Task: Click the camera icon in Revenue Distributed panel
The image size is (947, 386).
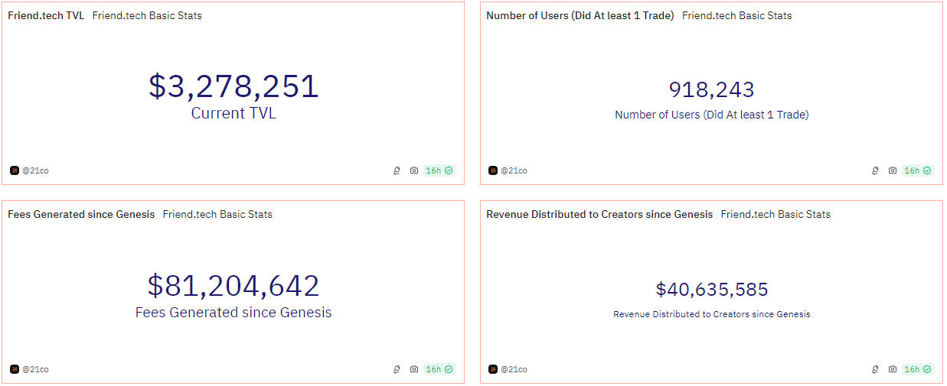Action: click(x=893, y=369)
